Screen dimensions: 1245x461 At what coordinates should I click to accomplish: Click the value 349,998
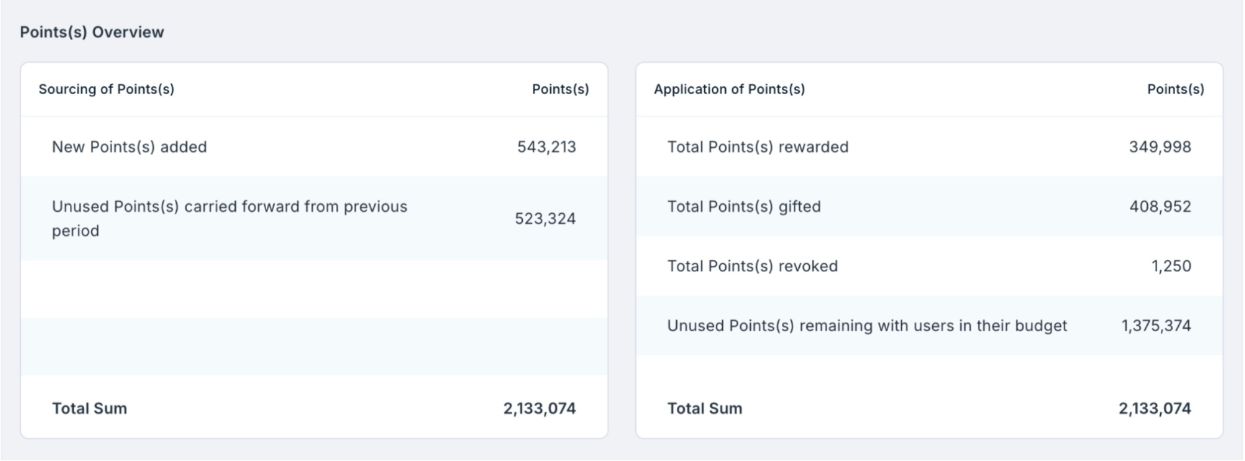[1160, 147]
